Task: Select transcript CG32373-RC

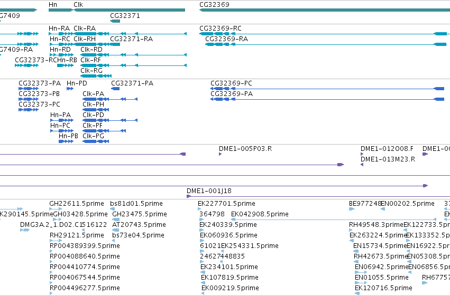Action: coord(36,60)
